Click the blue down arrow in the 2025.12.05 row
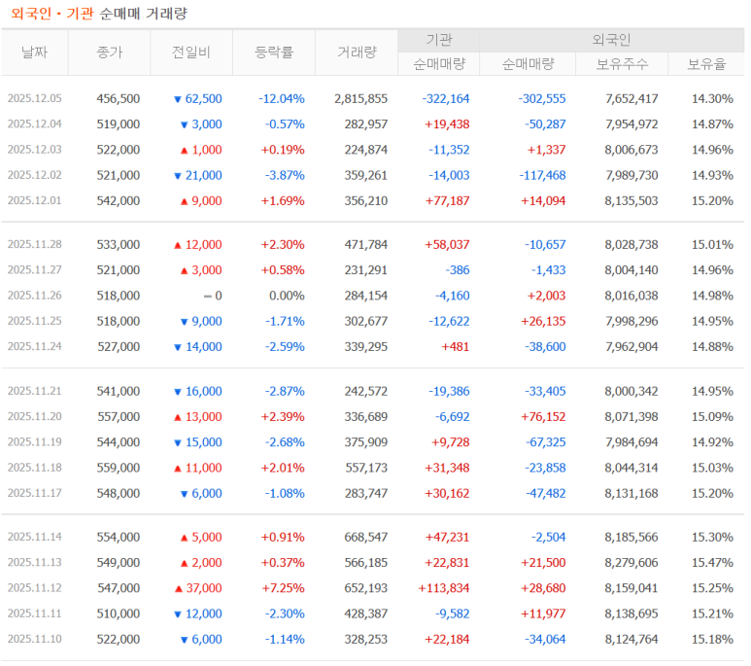 coord(177,99)
